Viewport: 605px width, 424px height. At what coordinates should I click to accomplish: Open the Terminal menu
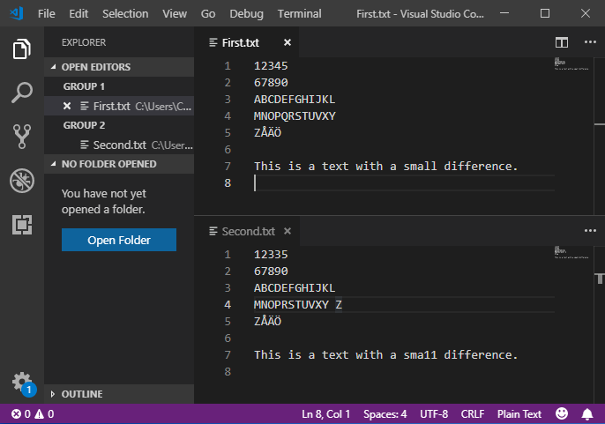click(299, 14)
